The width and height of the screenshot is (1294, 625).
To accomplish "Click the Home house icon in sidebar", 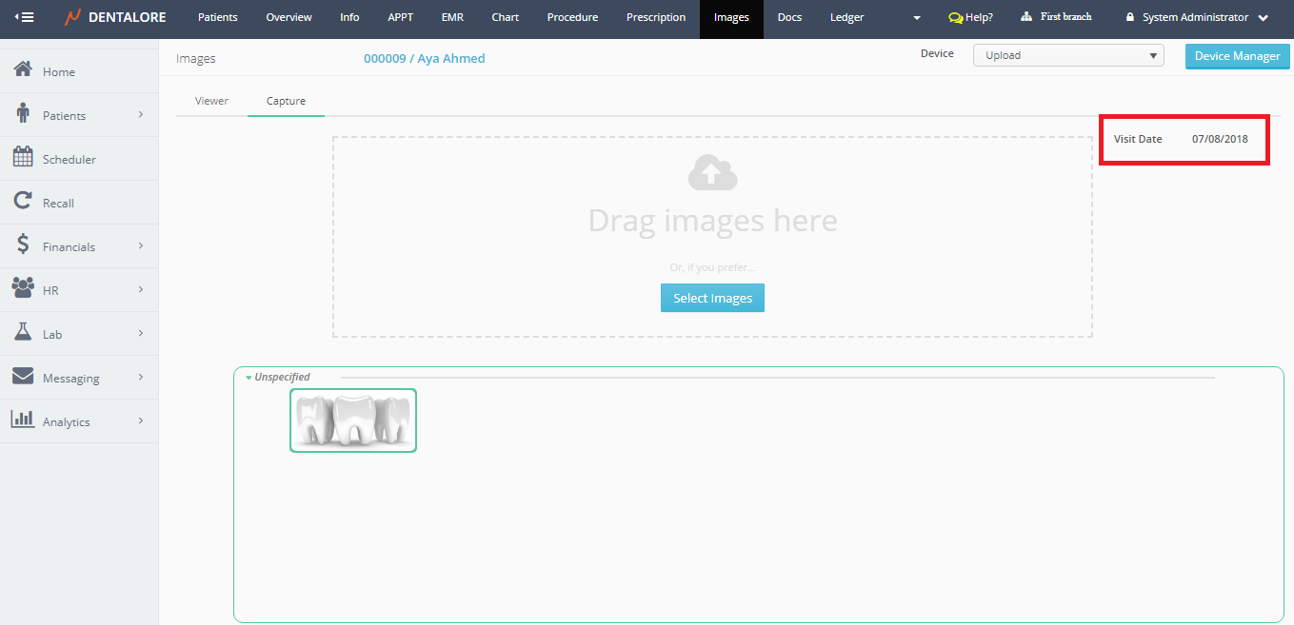I will click(23, 71).
